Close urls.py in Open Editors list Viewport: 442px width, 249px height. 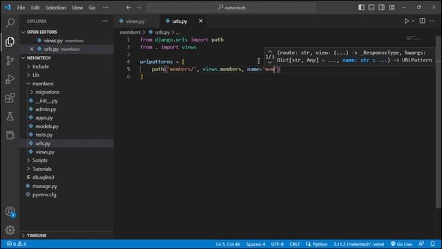click(32, 49)
